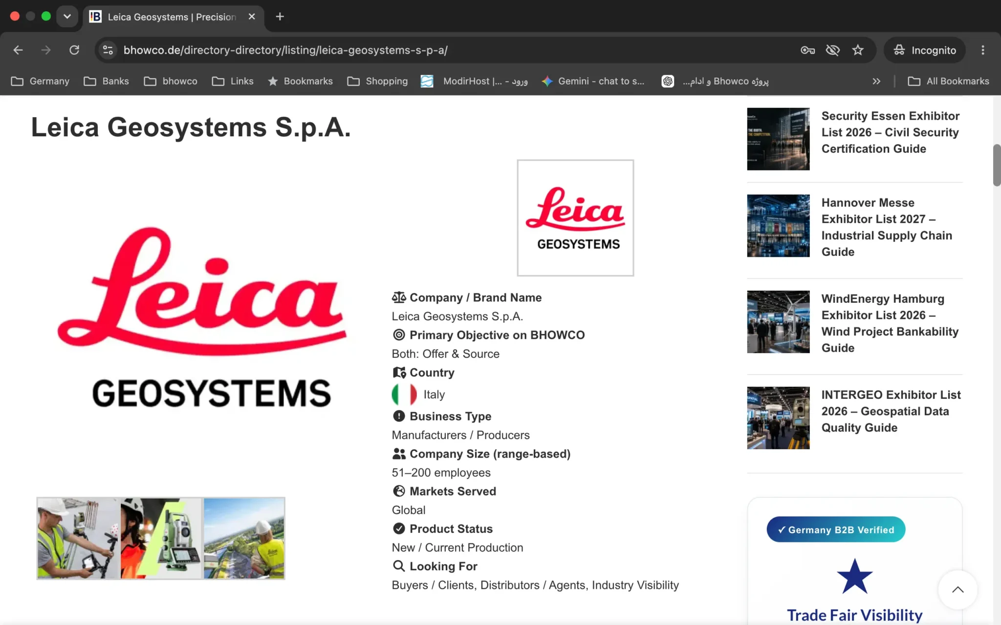Open the tab search dropdown arrow
The image size is (1001, 625).
tap(67, 17)
